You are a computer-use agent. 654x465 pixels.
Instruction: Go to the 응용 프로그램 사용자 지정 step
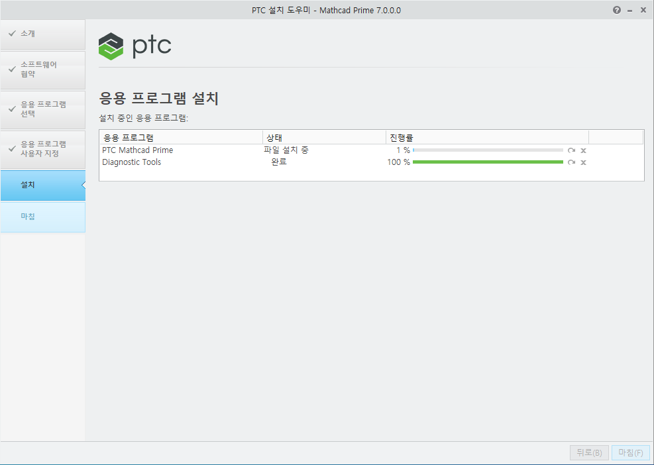[x=43, y=149]
